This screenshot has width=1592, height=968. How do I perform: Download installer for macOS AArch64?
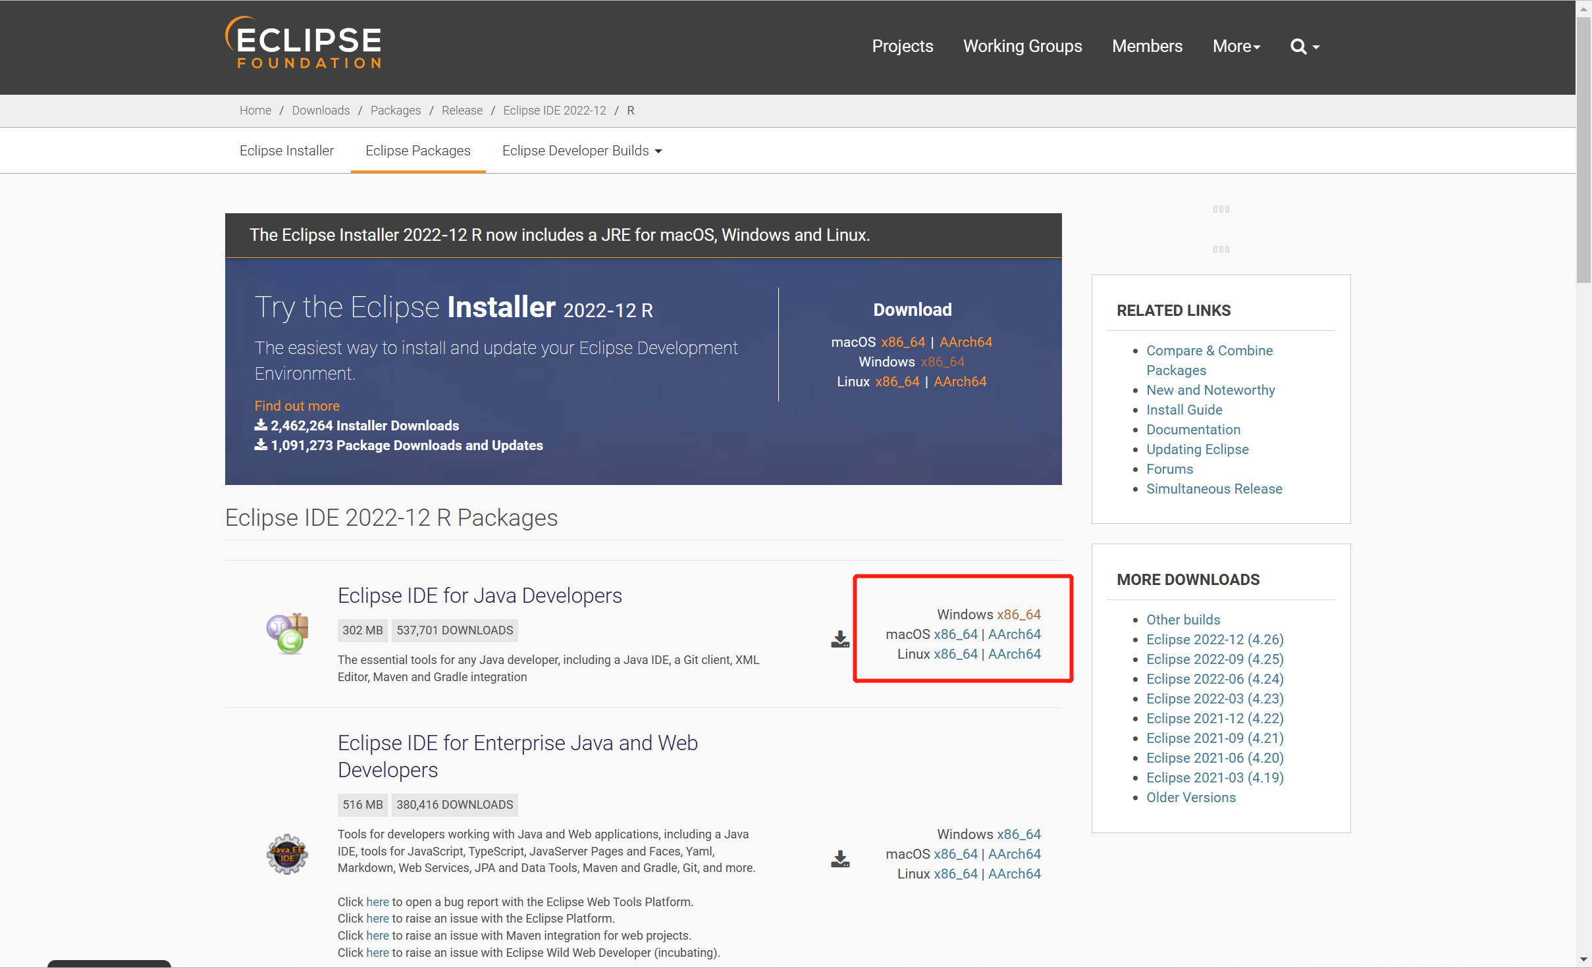pyautogui.click(x=965, y=342)
